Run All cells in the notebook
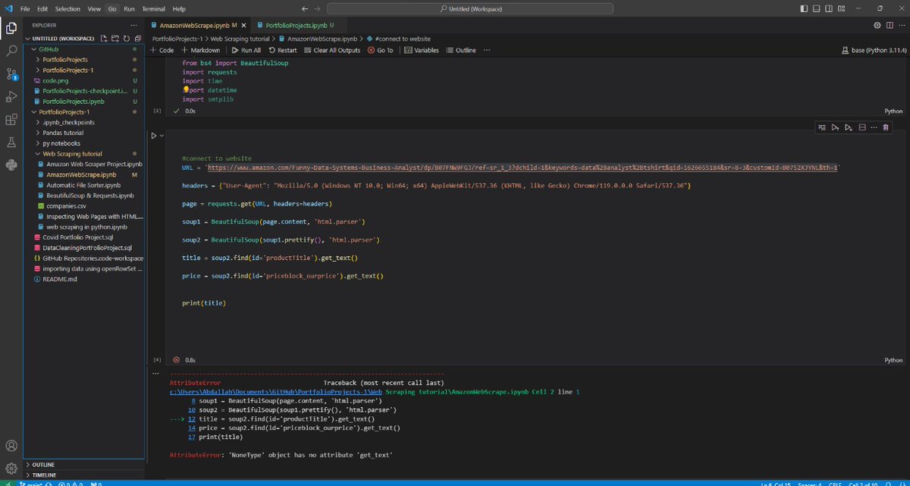This screenshot has width=910, height=486. pos(246,50)
